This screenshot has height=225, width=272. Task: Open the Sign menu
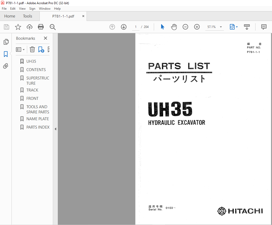click(32, 9)
